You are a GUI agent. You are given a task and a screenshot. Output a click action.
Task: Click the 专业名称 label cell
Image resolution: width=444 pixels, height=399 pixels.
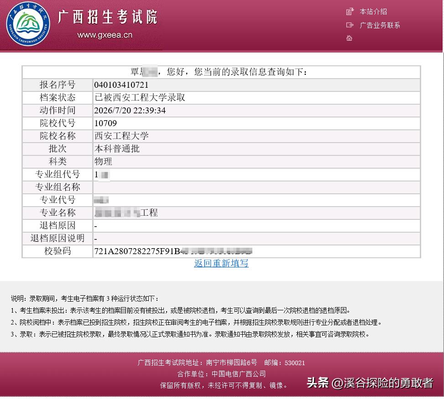[57, 213]
